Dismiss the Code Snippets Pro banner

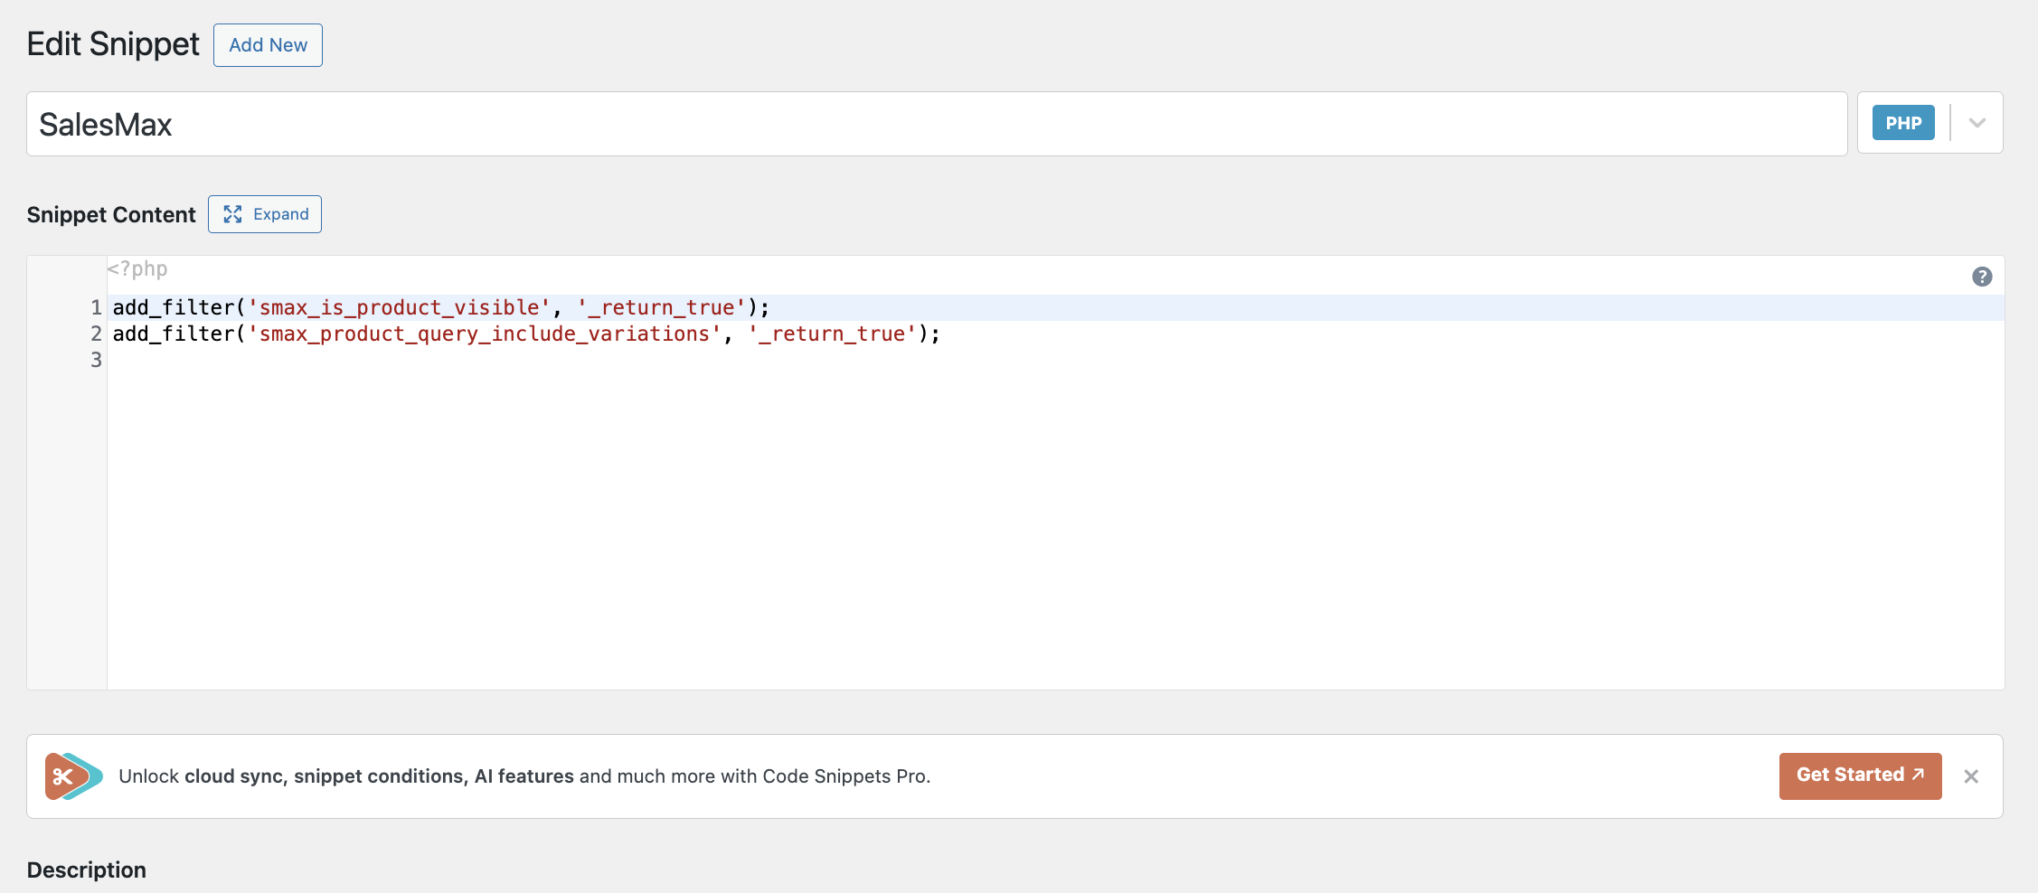tap(1971, 776)
